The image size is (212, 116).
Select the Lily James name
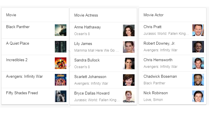point(83,44)
